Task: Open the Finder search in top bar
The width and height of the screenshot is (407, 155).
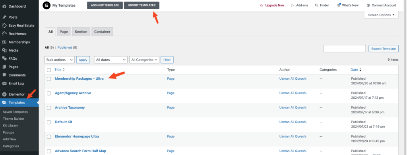Action: tap(322, 5)
